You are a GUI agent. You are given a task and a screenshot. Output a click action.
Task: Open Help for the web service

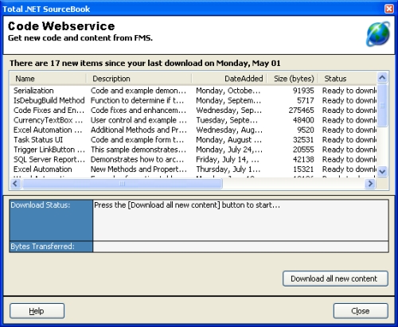[37, 311]
